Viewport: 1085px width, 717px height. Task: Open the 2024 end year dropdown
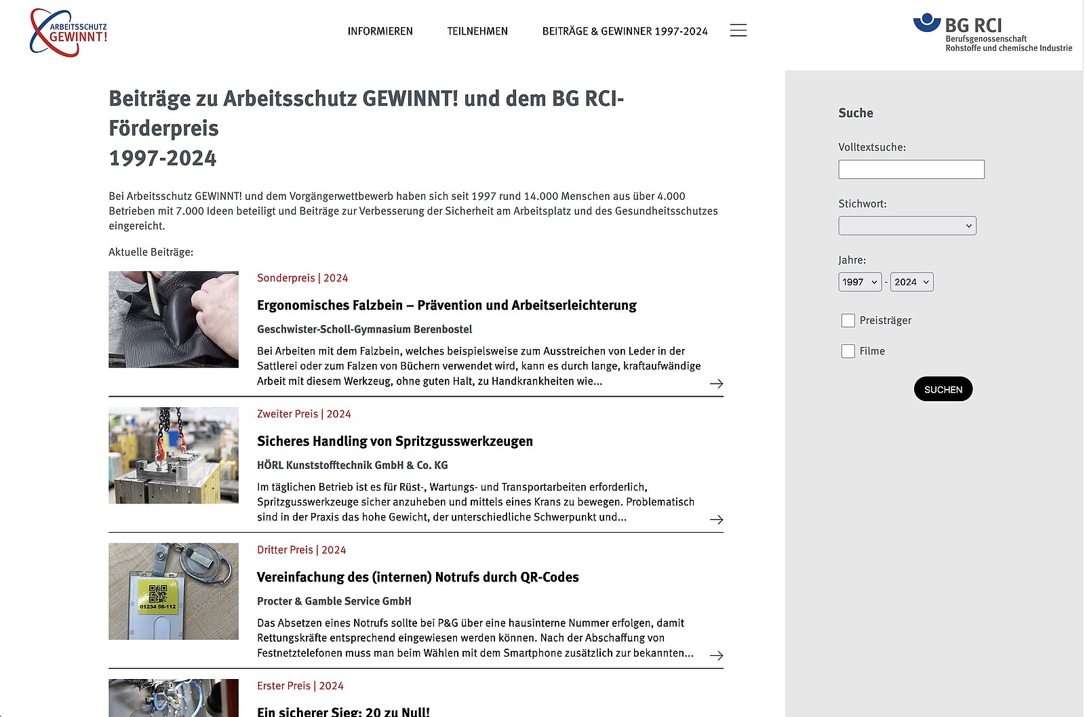point(912,282)
